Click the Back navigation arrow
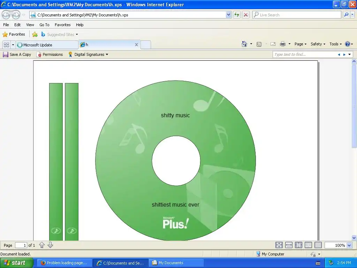Viewport: 357px width, 268px height. [x=6, y=15]
